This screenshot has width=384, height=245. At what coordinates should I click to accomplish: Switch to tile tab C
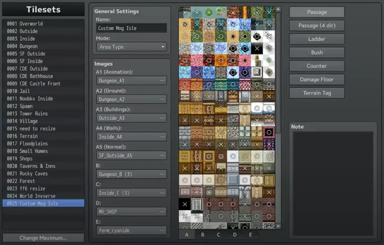(x=218, y=235)
